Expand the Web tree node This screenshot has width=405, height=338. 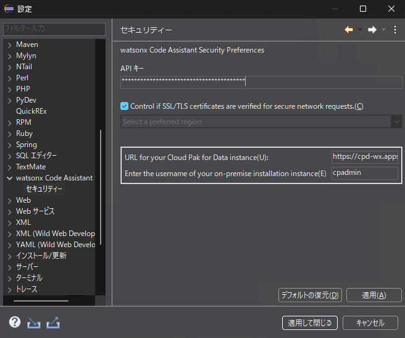pyautogui.click(x=9, y=201)
